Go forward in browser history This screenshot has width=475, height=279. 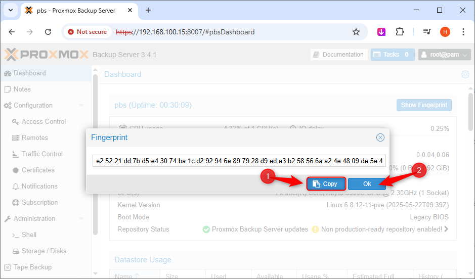point(30,32)
